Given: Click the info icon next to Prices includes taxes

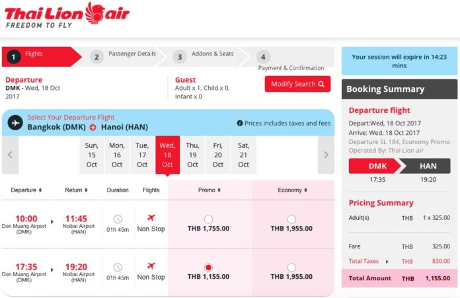Looking at the screenshot, I should [x=240, y=123].
